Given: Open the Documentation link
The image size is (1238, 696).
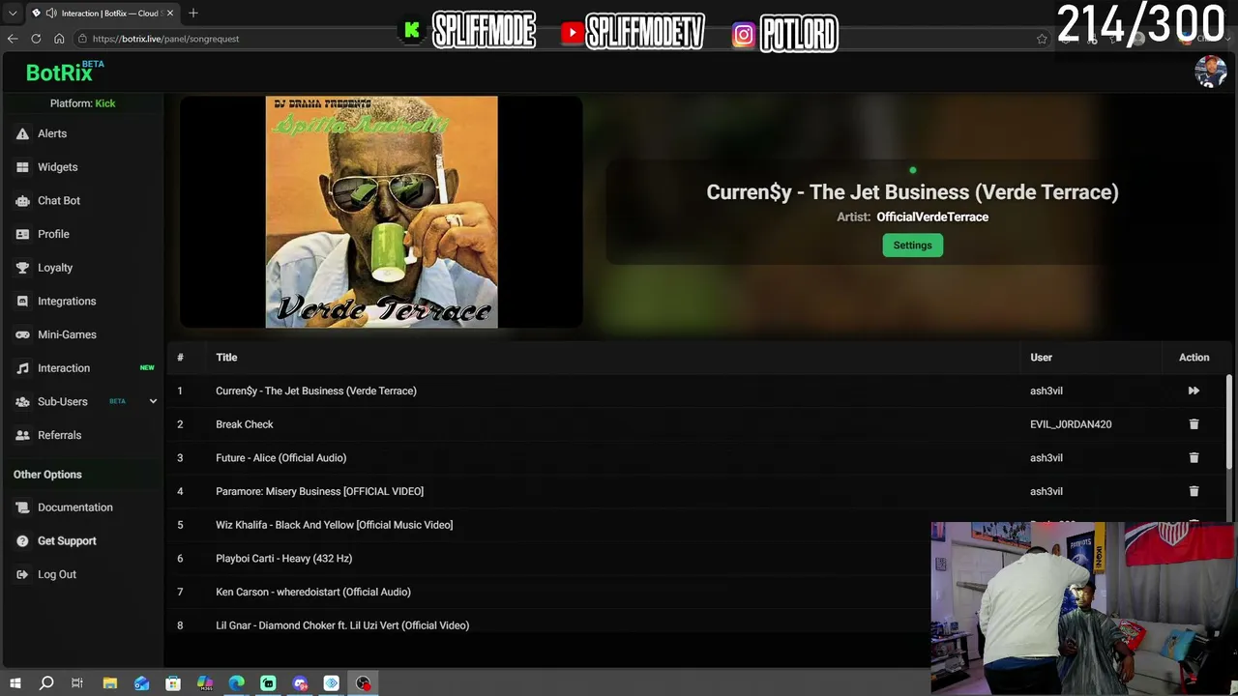Looking at the screenshot, I should [74, 507].
